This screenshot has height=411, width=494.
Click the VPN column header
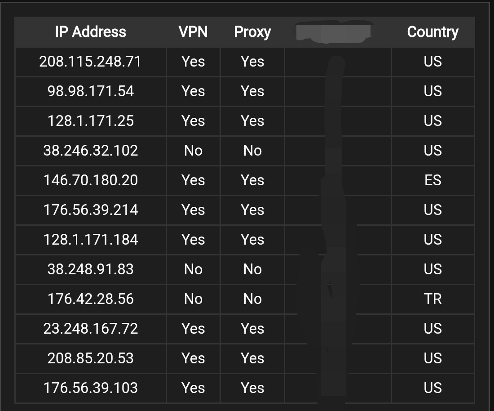(193, 32)
